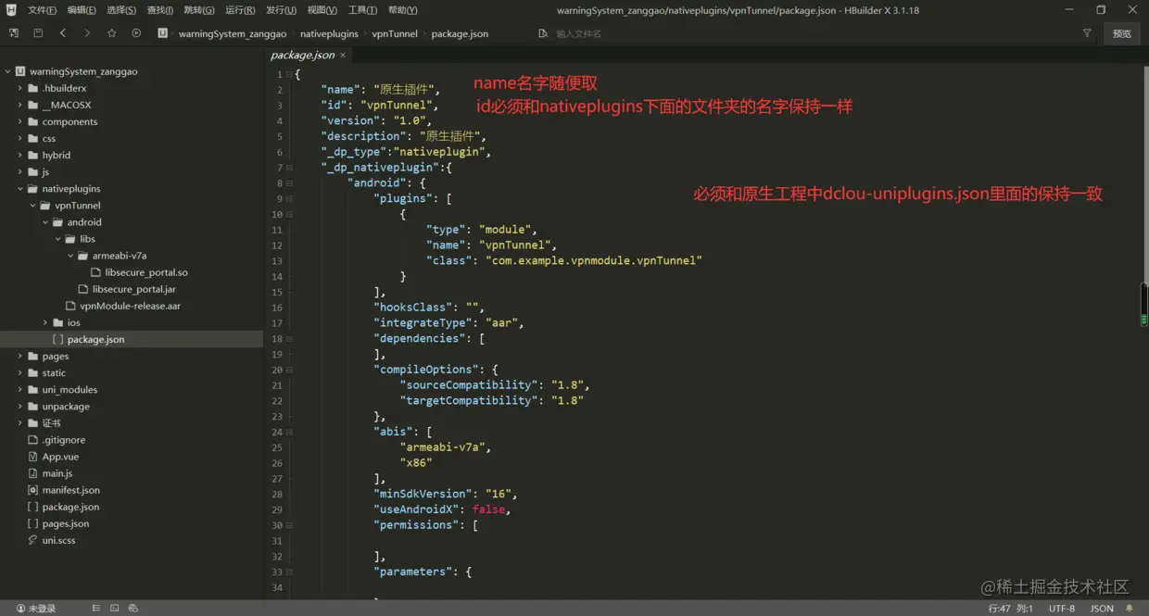
Task: Go forward with the right arrow icon
Action: (x=87, y=33)
